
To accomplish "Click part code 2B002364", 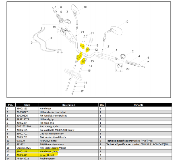I will click(22, 123).
